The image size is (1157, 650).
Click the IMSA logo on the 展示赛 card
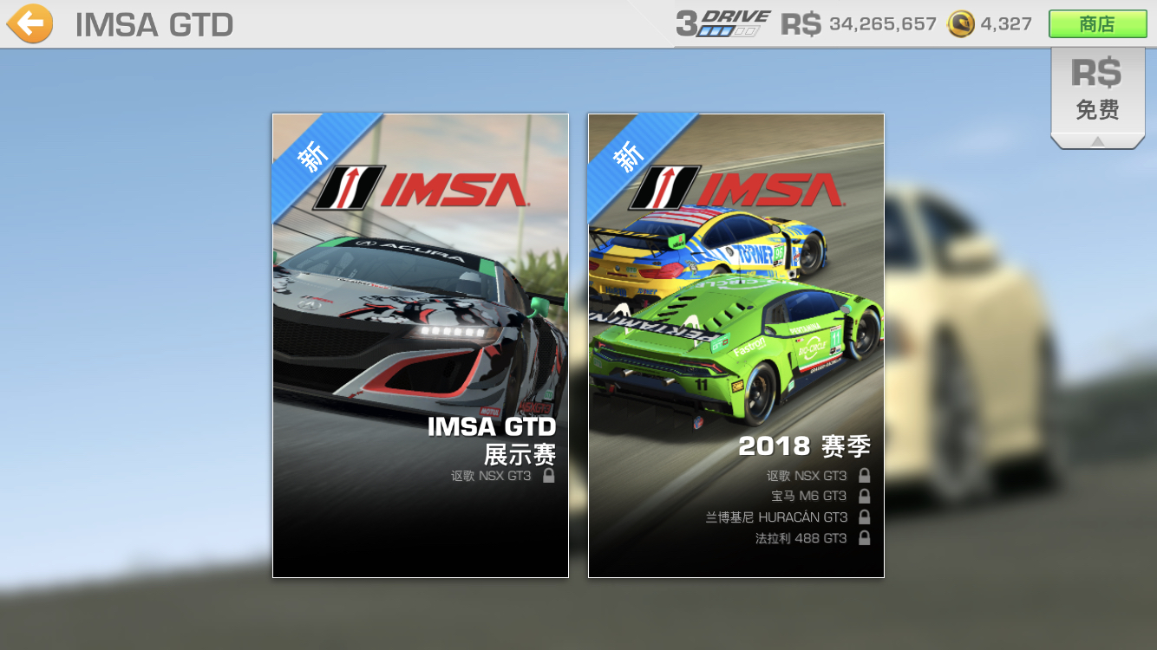421,187
